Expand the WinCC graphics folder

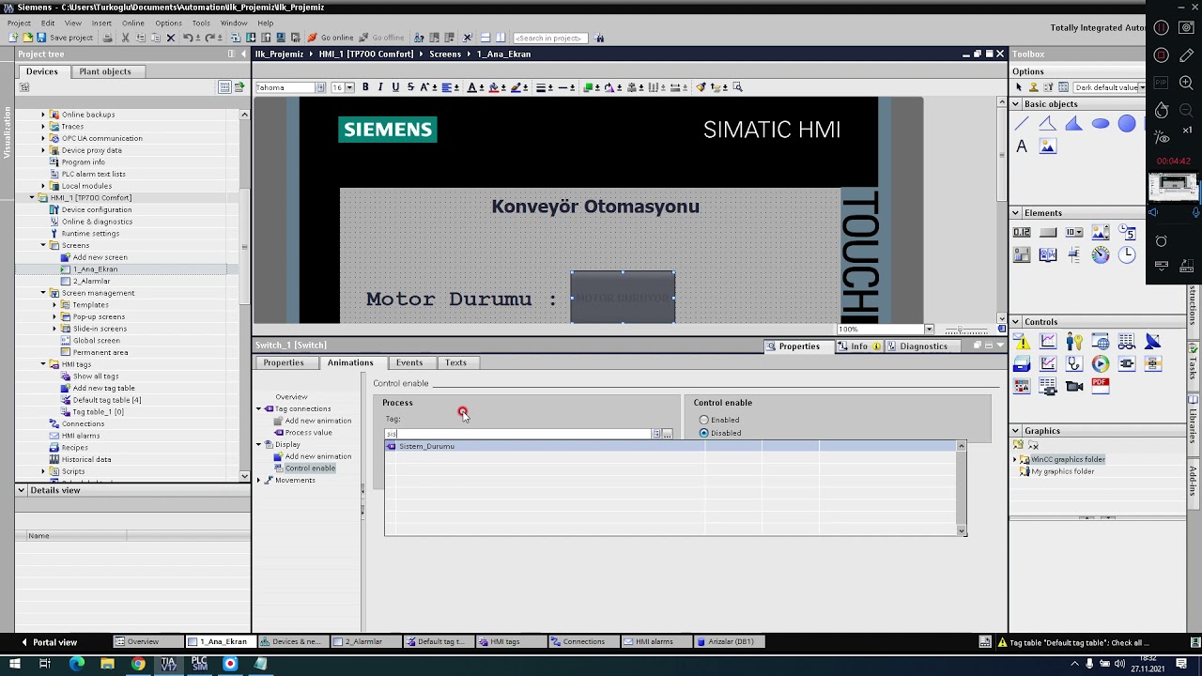[1015, 459]
